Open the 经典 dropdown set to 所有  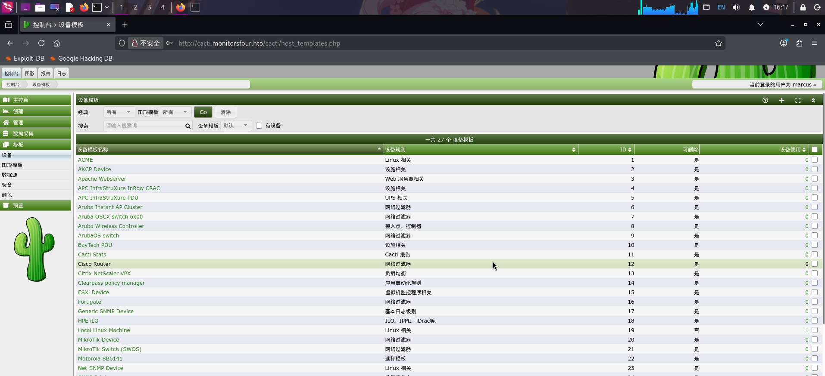point(119,112)
